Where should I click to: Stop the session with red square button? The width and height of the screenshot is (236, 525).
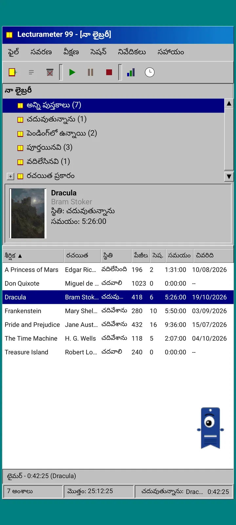(109, 72)
